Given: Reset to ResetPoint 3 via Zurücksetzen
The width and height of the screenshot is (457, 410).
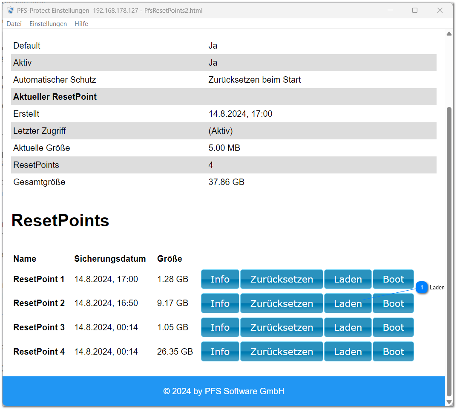Looking at the screenshot, I should pyautogui.click(x=282, y=327).
